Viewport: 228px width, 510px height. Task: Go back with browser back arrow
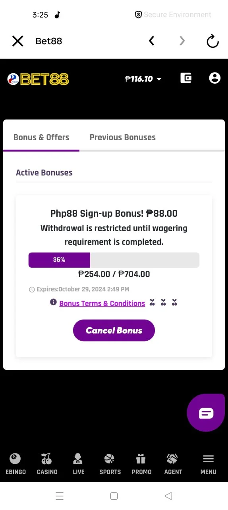[151, 41]
